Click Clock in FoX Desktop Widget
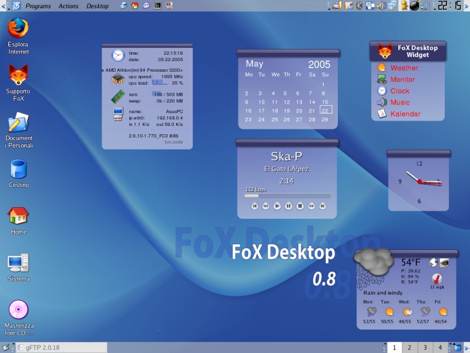The height and width of the screenshot is (353, 470). click(399, 91)
